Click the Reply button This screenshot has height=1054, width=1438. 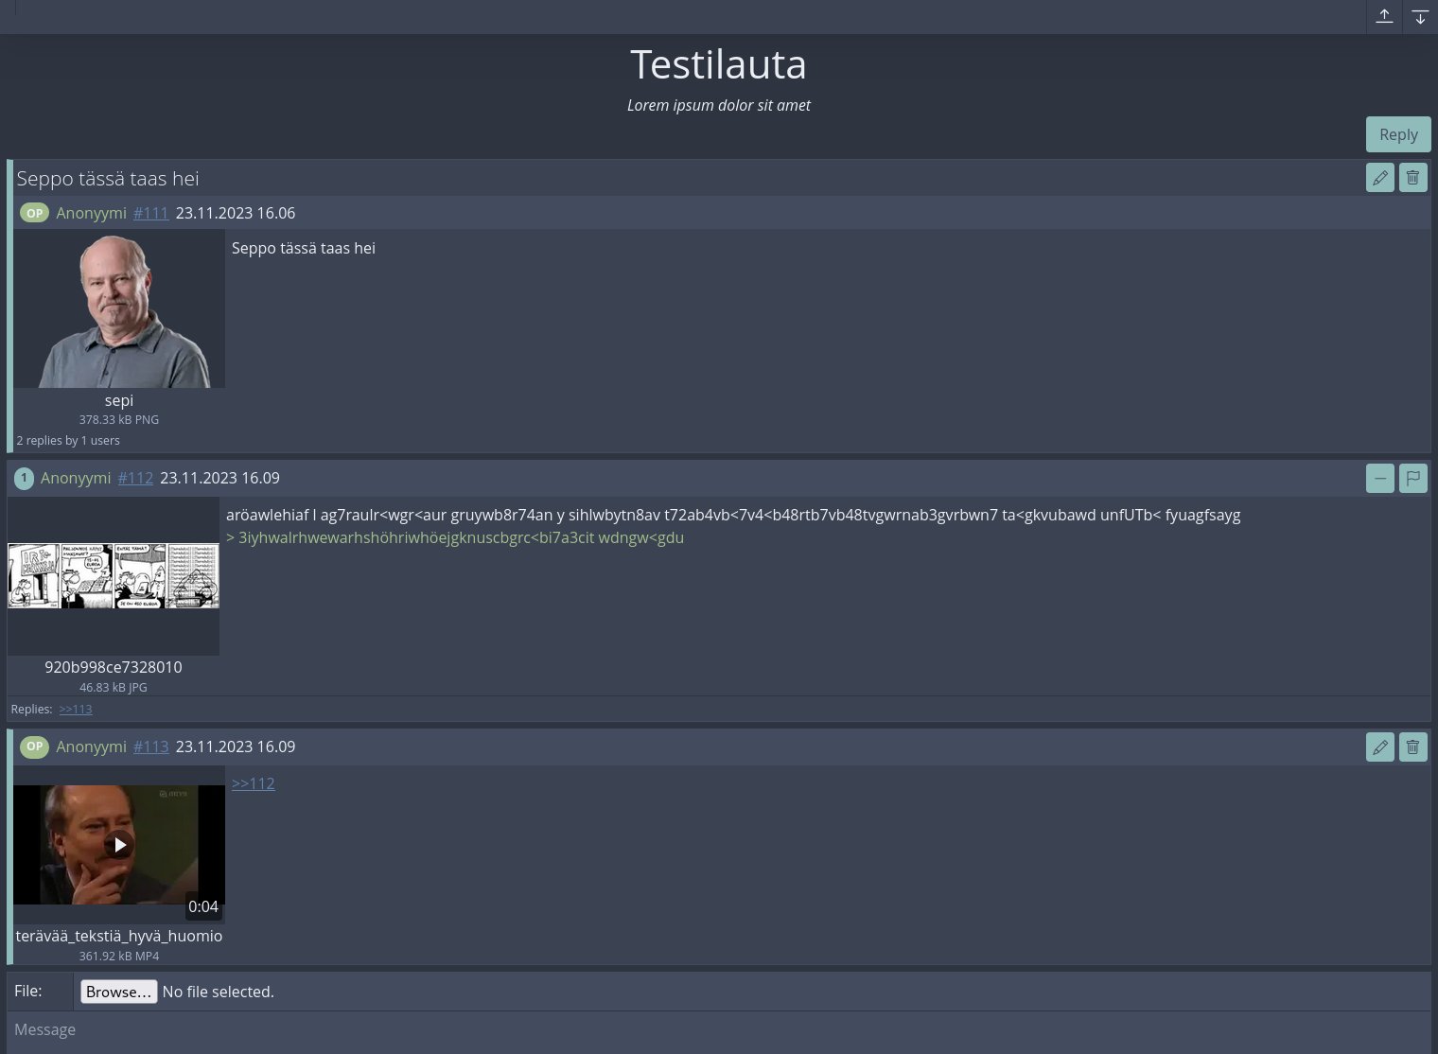tap(1398, 134)
